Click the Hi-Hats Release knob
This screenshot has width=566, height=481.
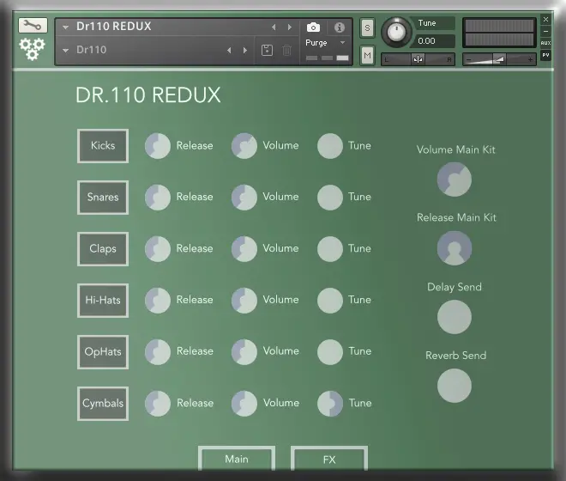pyautogui.click(x=158, y=300)
